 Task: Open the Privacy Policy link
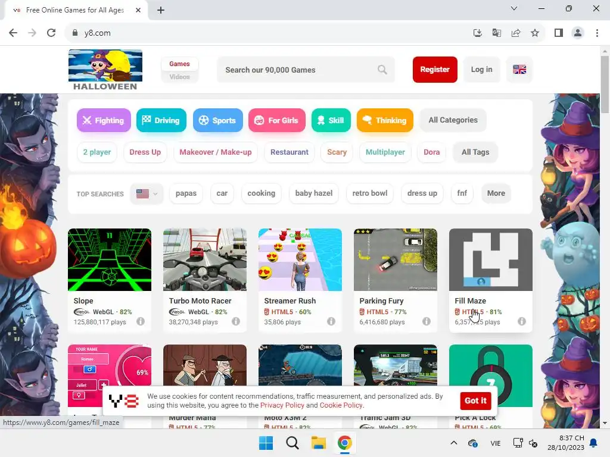(282, 405)
